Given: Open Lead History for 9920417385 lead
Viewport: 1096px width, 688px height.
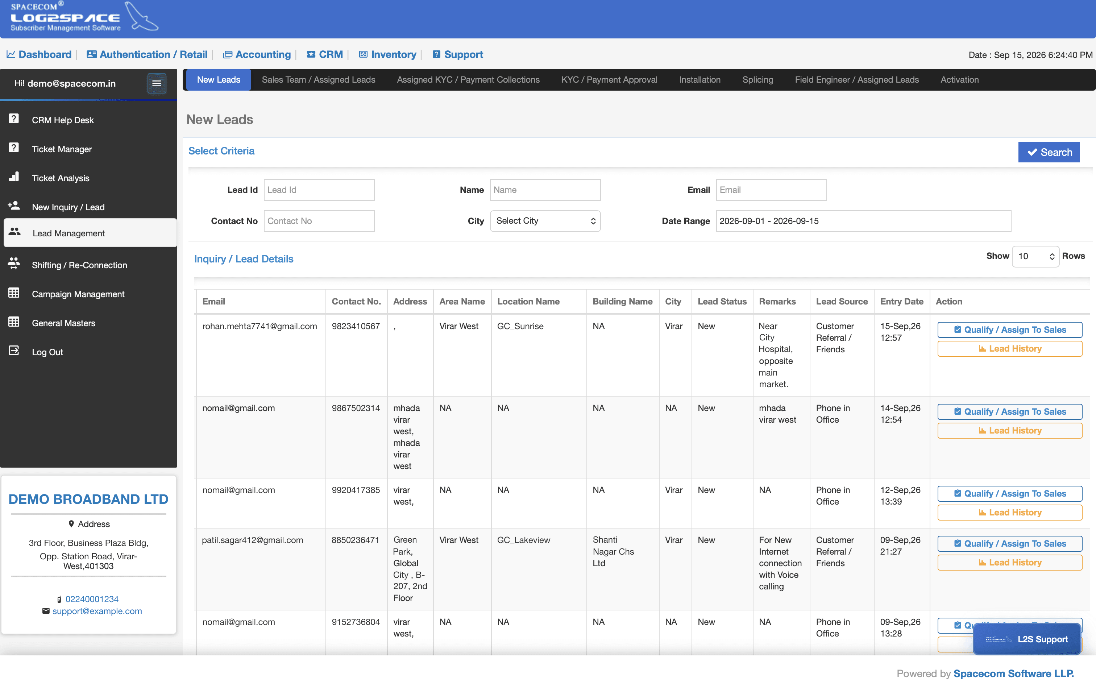Looking at the screenshot, I should coord(1009,512).
